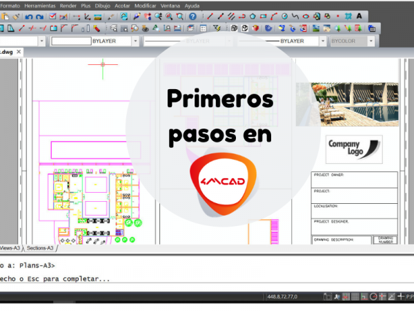Select the Hatch pattern tool
Viewport: 414px width, 311px height.
tap(348, 17)
